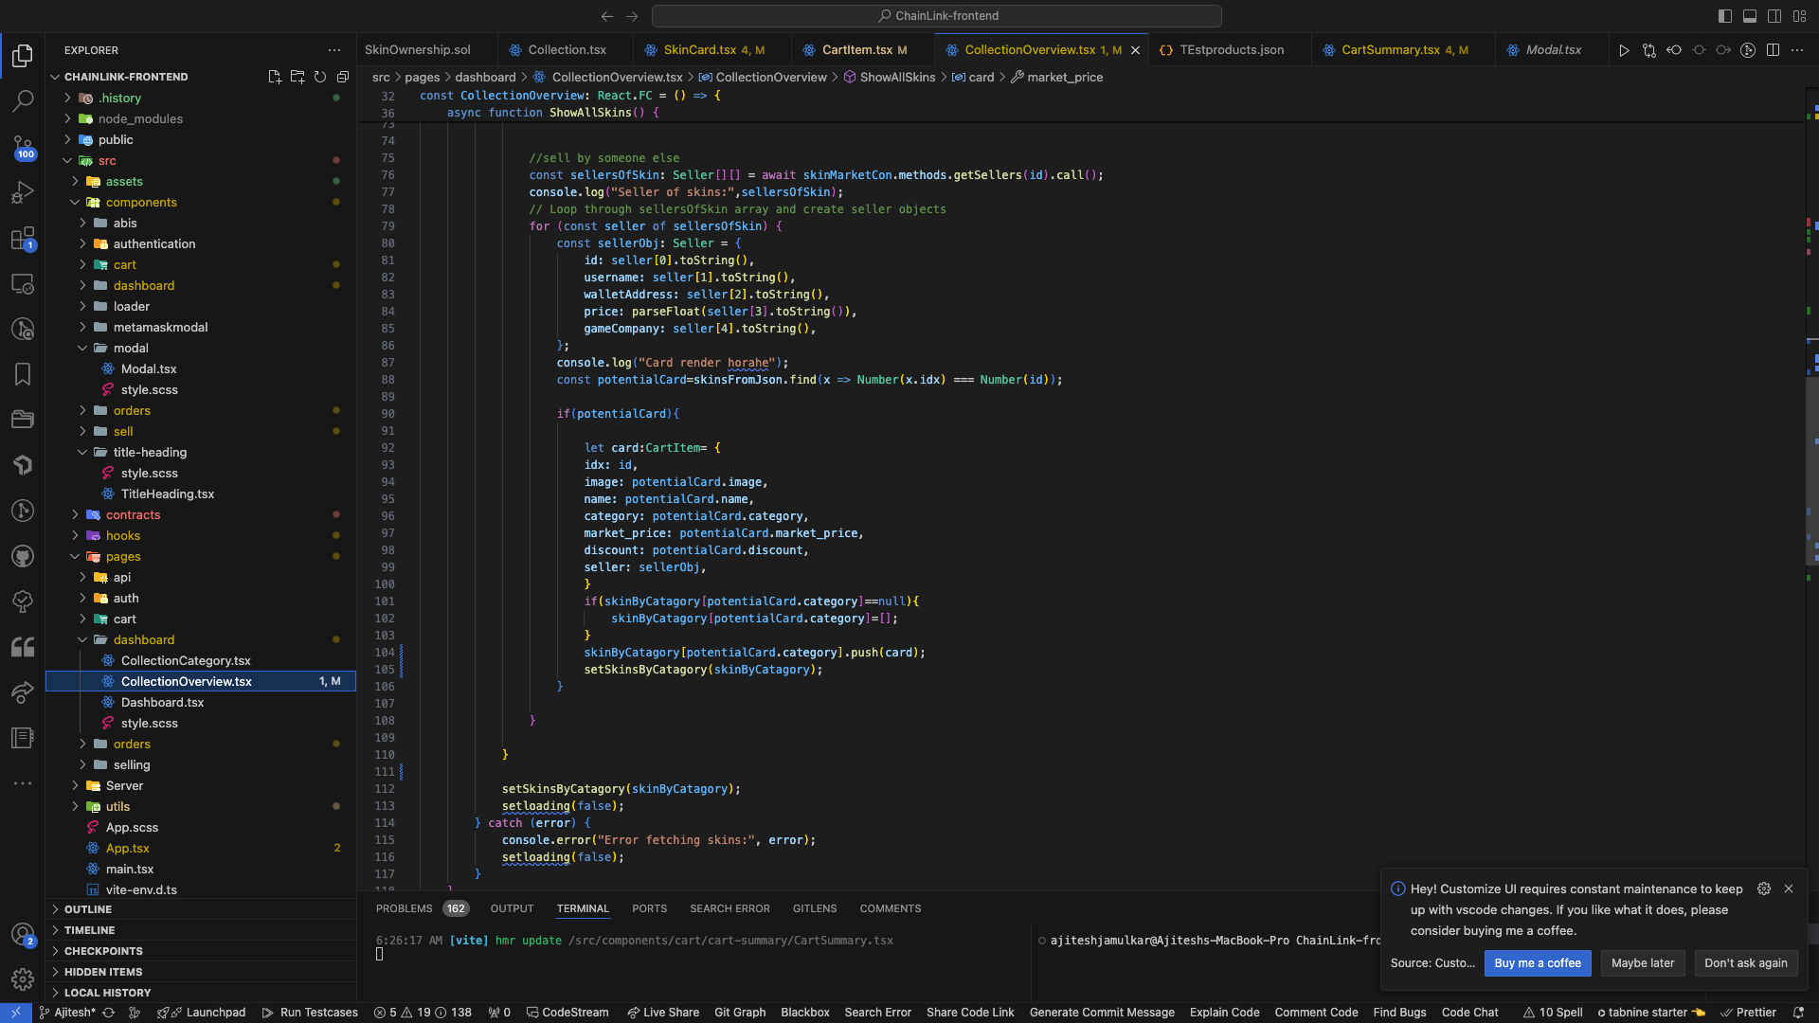Viewport: 1819px width, 1023px height.
Task: Toggle the secondary sidebar layout button
Action: point(1774,16)
